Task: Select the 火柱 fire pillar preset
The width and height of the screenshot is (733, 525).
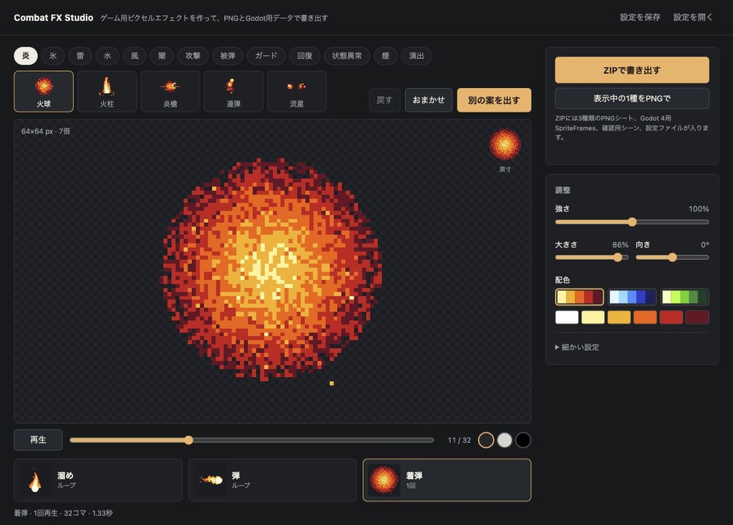Action: point(107,91)
